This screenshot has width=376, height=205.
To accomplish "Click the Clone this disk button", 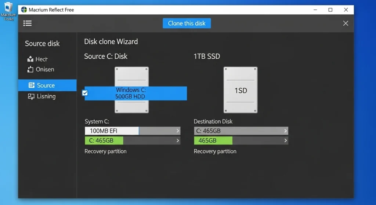I will pyautogui.click(x=187, y=23).
